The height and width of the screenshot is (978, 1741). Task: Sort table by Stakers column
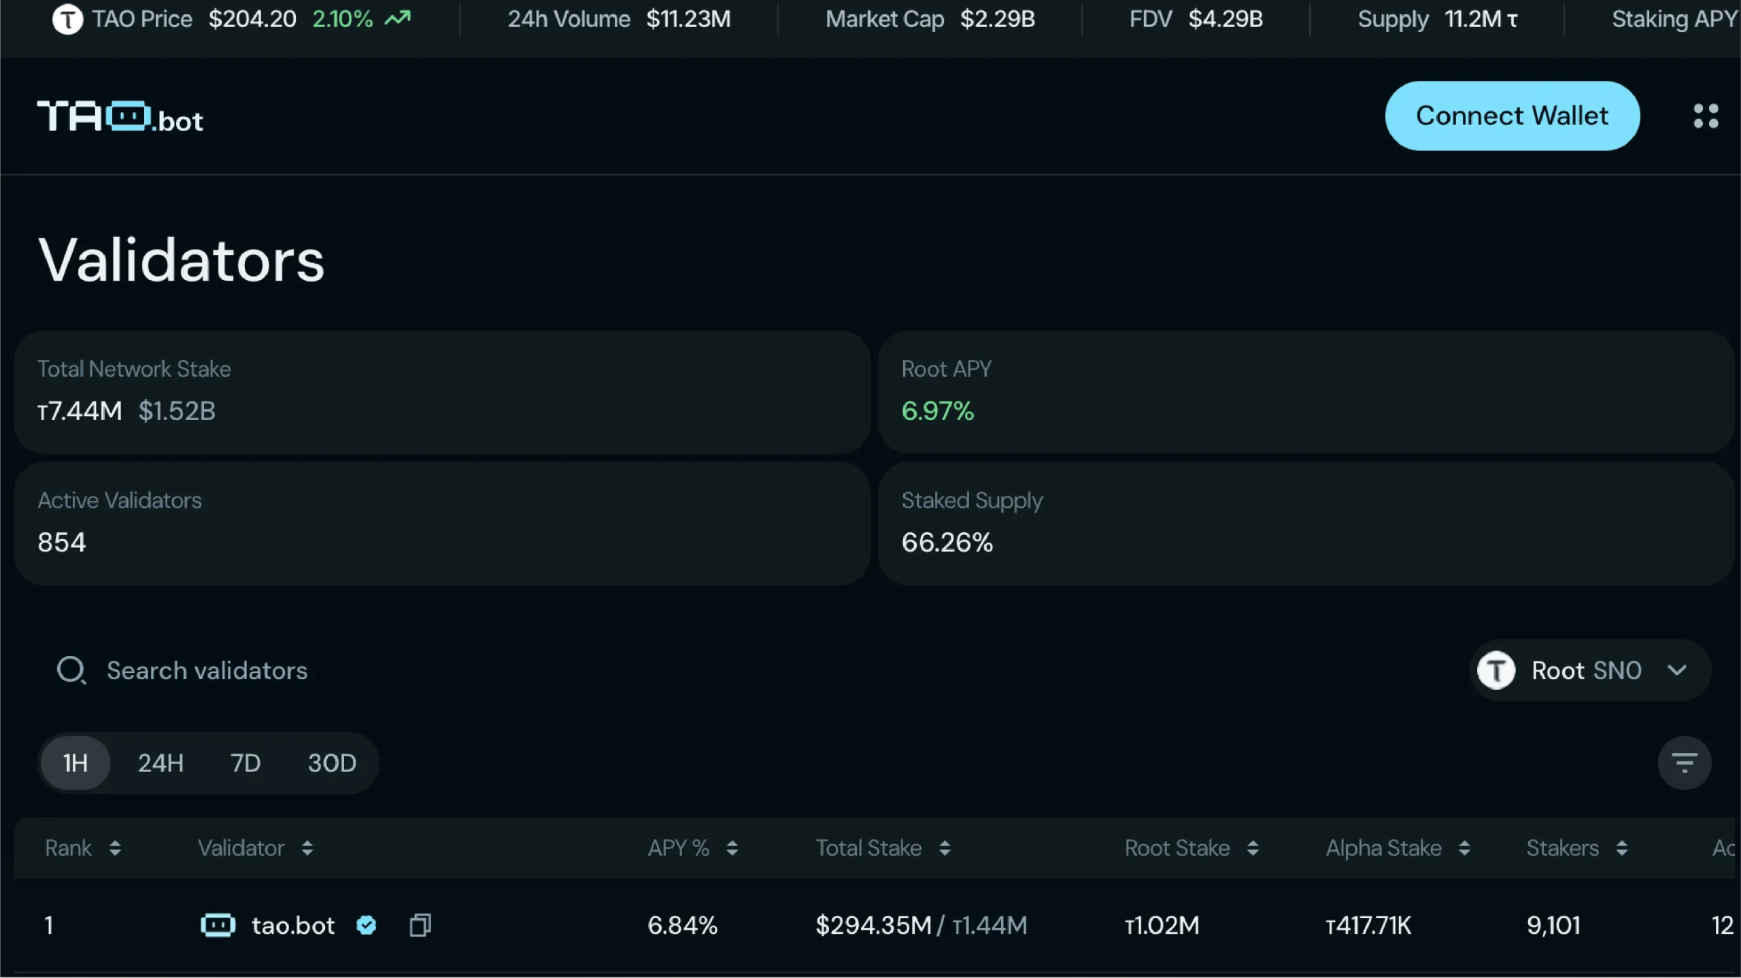[1622, 848]
